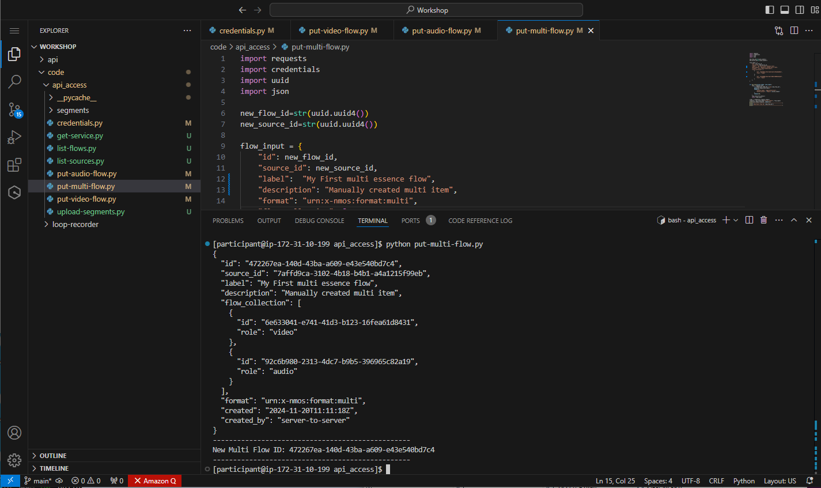The width and height of the screenshot is (821, 488).
Task: Open the DEBUG CONSOLE panel tab
Action: click(x=320, y=221)
